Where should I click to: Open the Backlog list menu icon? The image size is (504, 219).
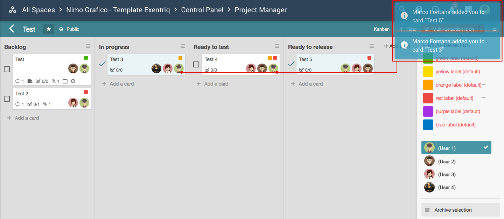88,46
